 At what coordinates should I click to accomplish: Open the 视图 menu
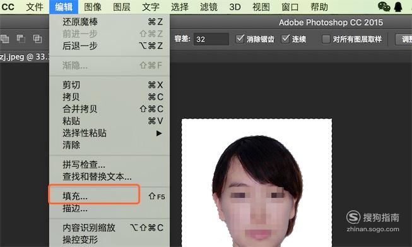[x=261, y=7]
